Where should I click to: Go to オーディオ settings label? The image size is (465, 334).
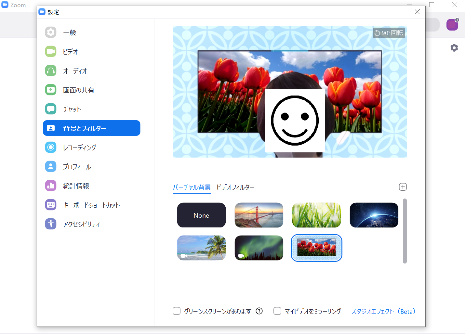[x=75, y=71]
